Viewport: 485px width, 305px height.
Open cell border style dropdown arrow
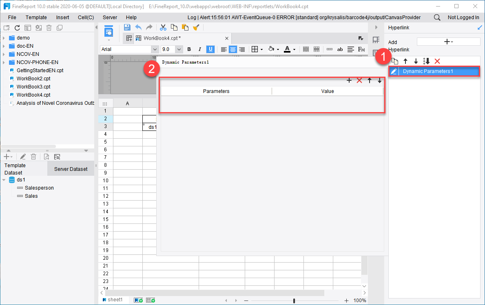(x=262, y=49)
